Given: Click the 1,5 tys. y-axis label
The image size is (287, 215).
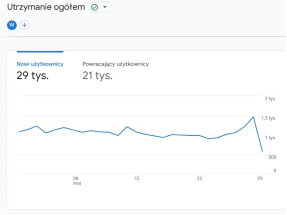Looking at the screenshot, I should click(269, 118).
